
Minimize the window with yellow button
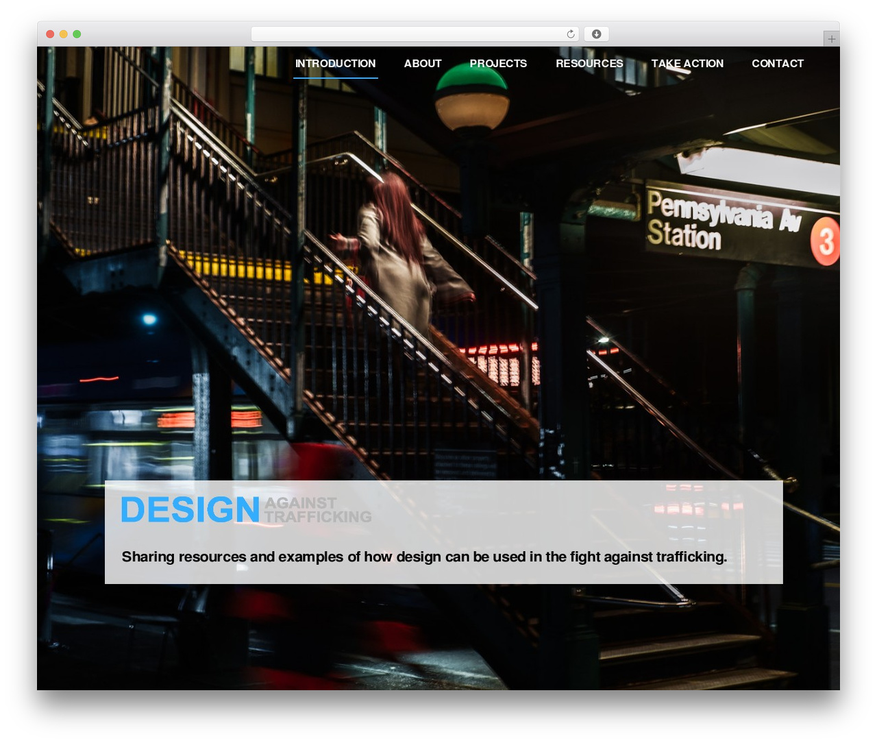pyautogui.click(x=64, y=34)
